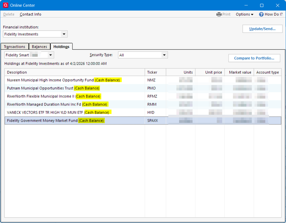286x223 pixels.
Task: Sort by the Description column header
Action: pos(75,72)
